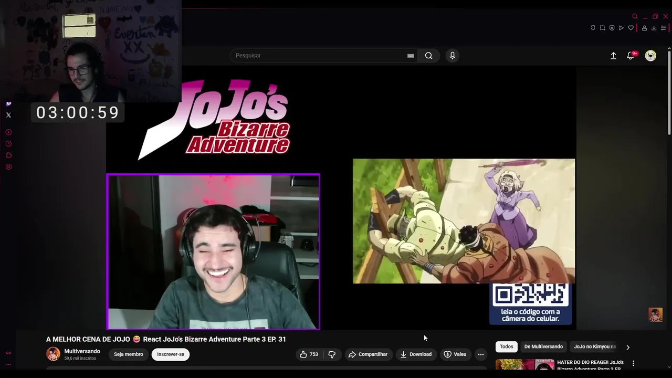Click the HATER DO DIO REAGE video title
The width and height of the screenshot is (672, 378).
pyautogui.click(x=590, y=365)
